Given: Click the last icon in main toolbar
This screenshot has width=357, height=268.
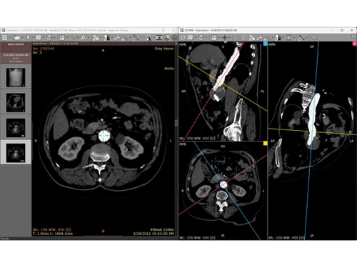Looking at the screenshot, I should pos(174,37).
